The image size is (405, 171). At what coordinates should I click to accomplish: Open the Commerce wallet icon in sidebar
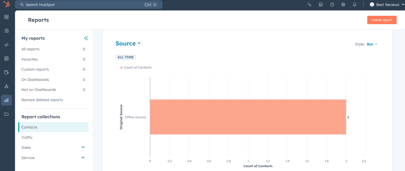pos(6,72)
